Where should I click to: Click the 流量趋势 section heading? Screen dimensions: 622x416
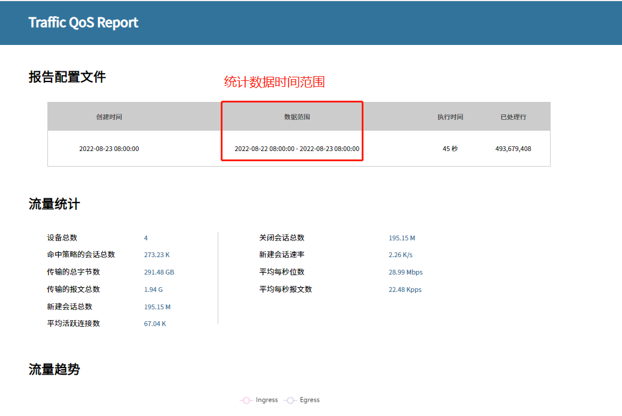coord(54,369)
